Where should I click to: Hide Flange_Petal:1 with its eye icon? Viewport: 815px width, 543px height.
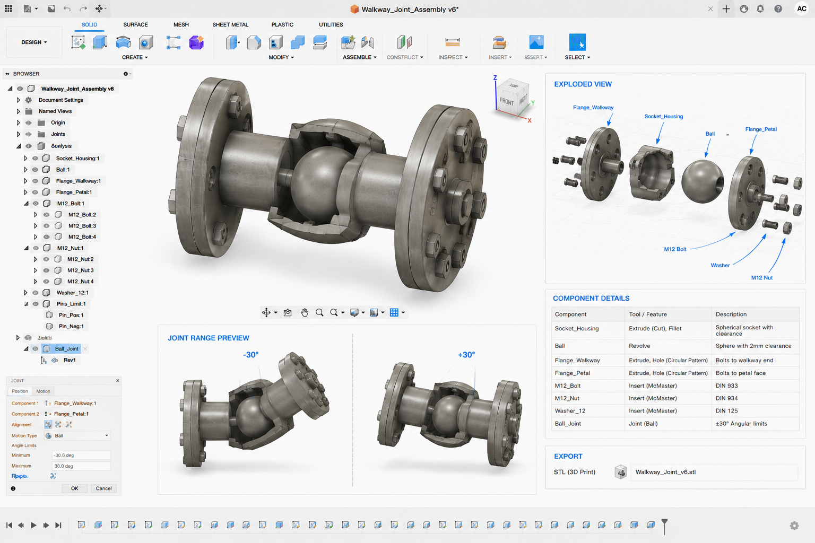[35, 192]
